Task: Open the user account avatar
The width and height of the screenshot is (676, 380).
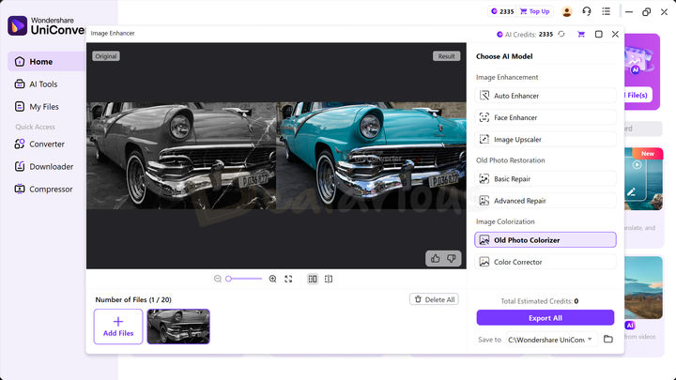Action: [x=566, y=11]
